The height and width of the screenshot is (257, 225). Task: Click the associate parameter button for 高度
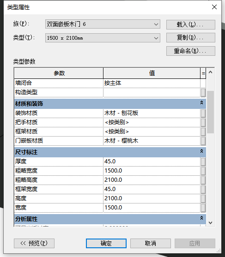[203, 198]
